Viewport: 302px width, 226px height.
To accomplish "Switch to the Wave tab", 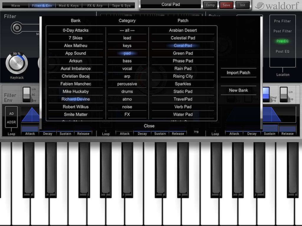I will click(16, 6).
